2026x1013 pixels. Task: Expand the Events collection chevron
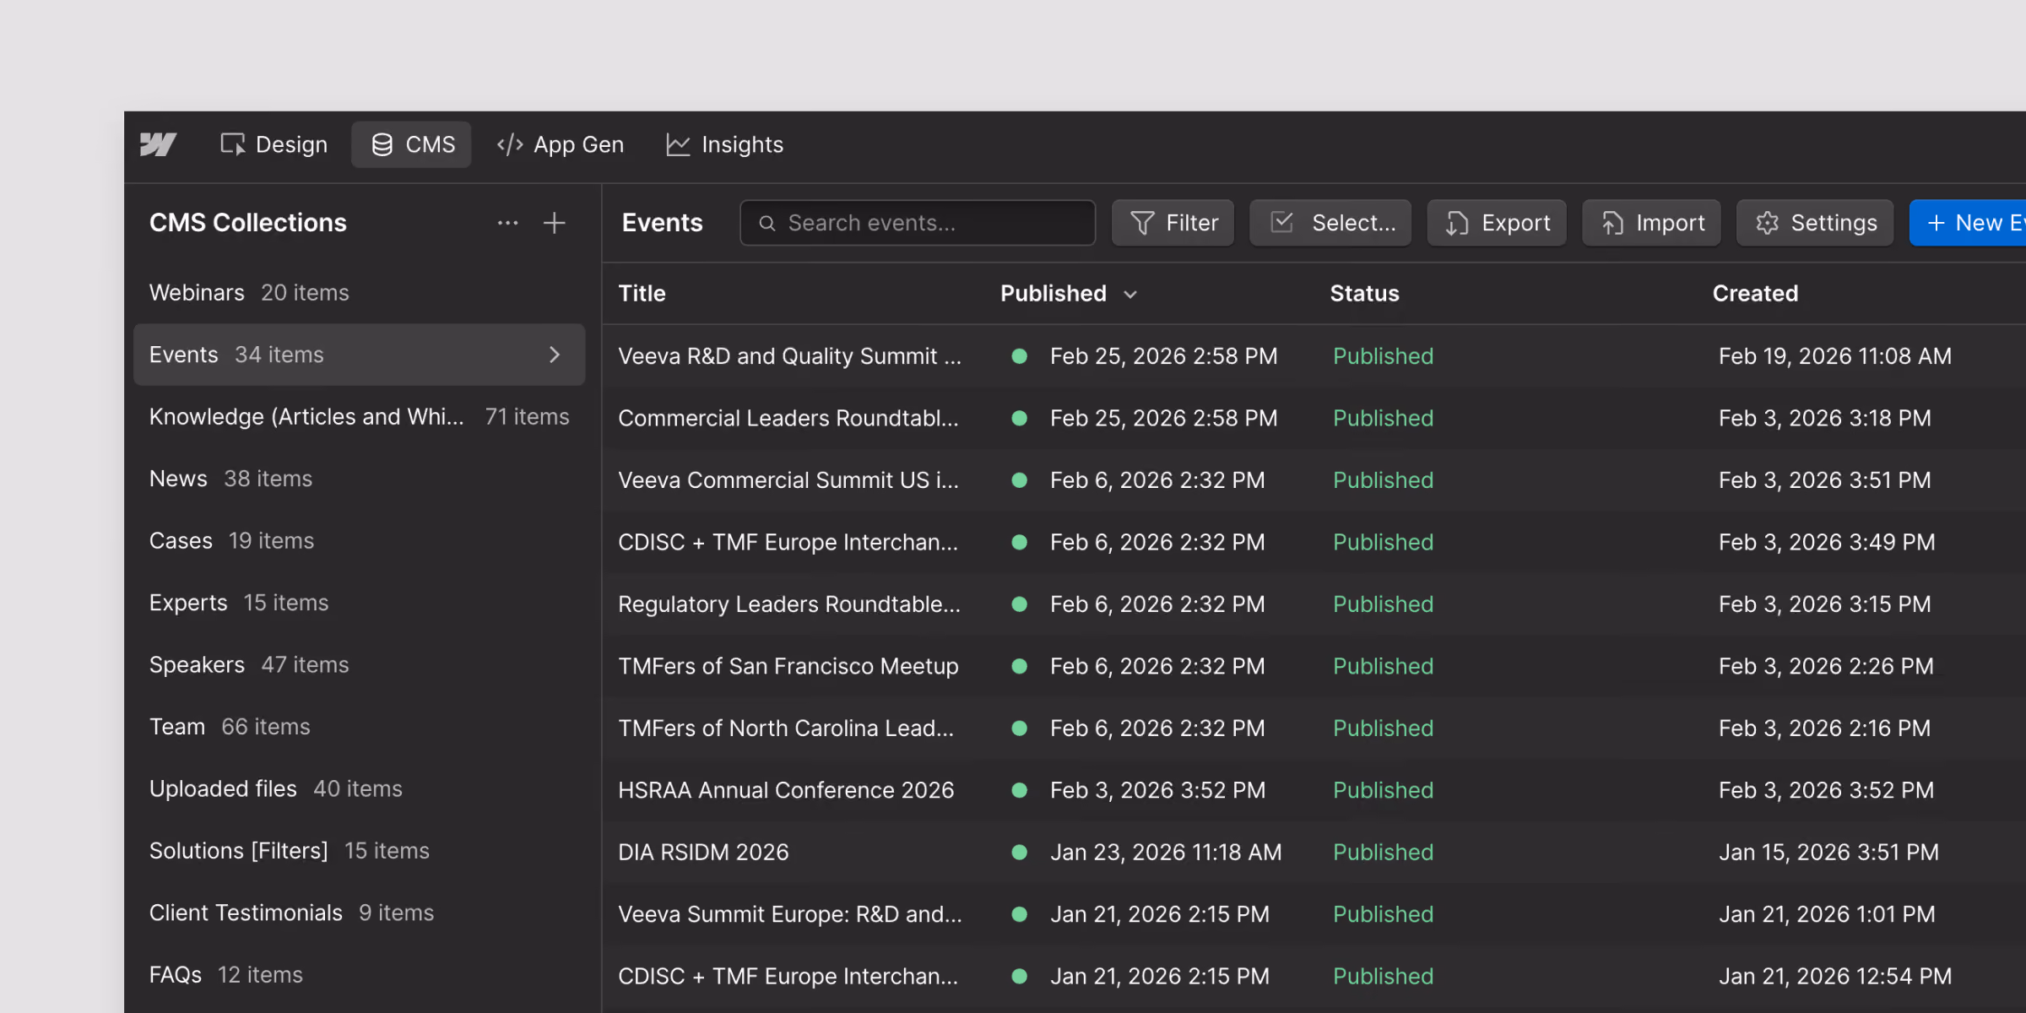click(x=555, y=355)
